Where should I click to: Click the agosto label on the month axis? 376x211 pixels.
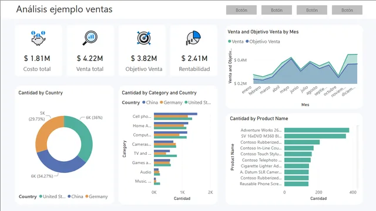tap(312, 90)
